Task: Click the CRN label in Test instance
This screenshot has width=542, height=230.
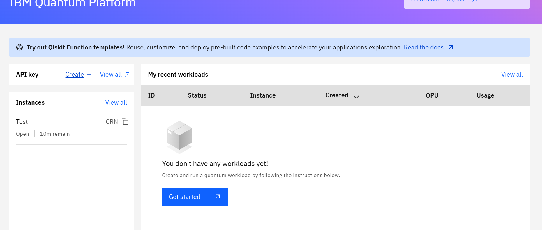Action: tap(112, 122)
